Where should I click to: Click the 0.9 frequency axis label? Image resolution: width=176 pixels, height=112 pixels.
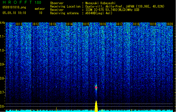[3, 64]
